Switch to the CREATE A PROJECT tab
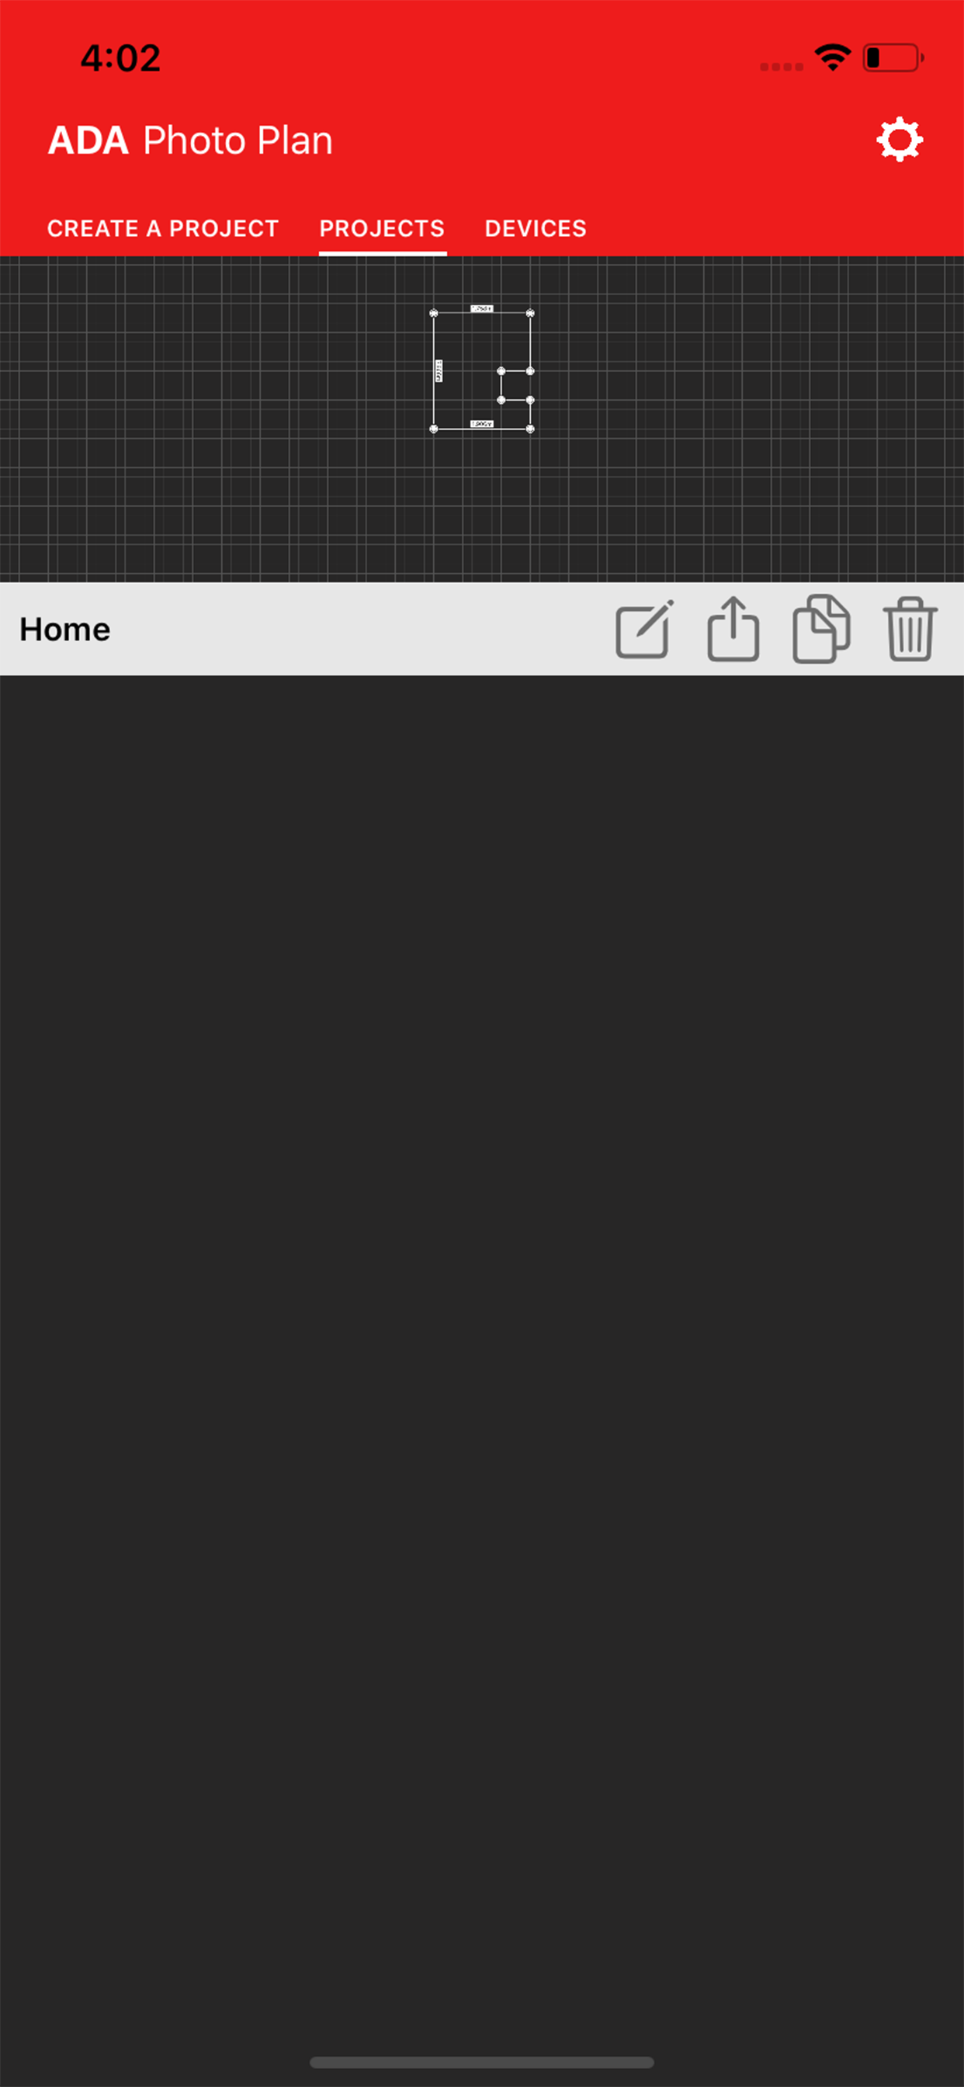The image size is (964, 2087). coord(163,228)
